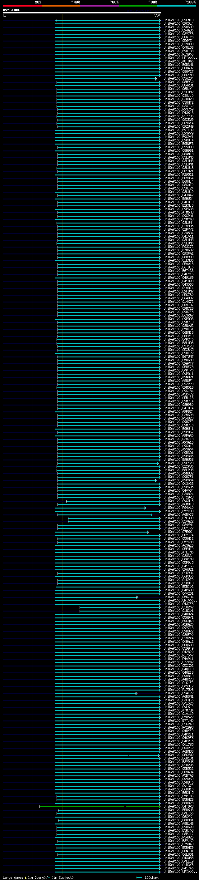The height and width of the screenshot is (880, 199).
Task: Click the UniRef100_Q84NI8 label
Action: (178, 154)
